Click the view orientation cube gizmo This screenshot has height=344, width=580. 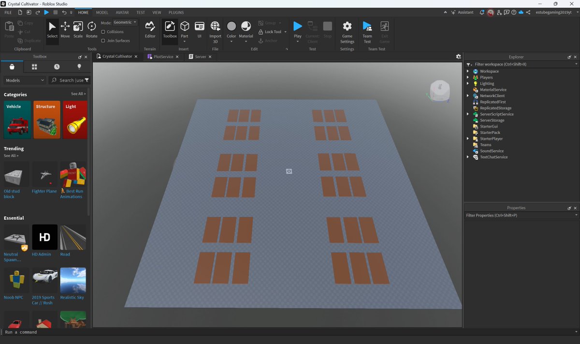[x=440, y=90]
